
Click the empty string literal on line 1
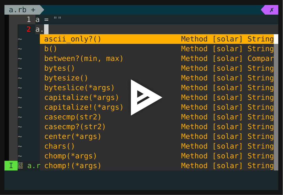[57, 19]
